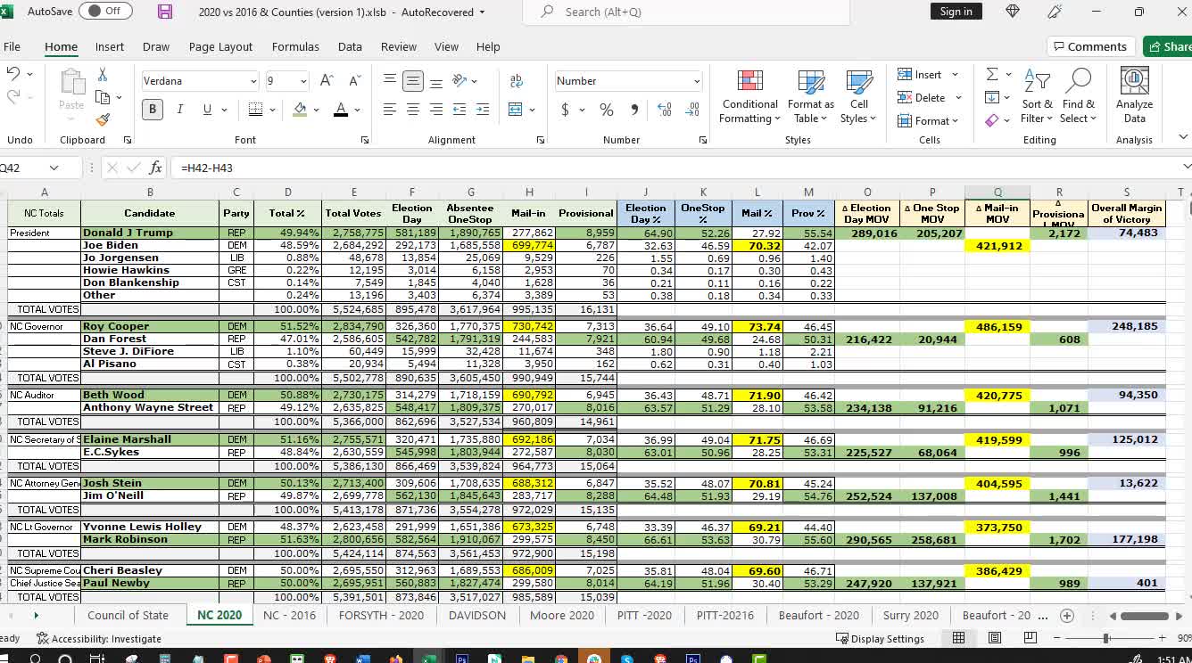This screenshot has width=1192, height=663.
Task: Click the Decrease Indent icon
Action: [x=459, y=110]
